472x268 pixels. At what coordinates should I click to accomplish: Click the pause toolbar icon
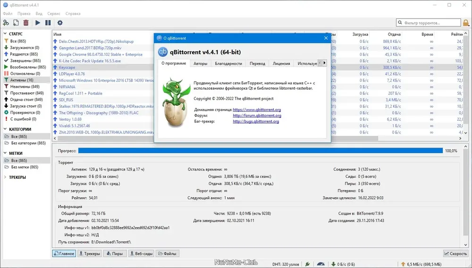(48, 23)
